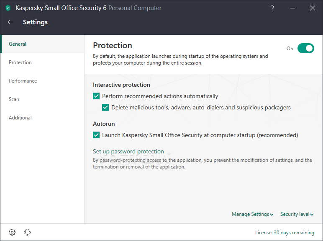The width and height of the screenshot is (323, 241).
Task: Open help via the question mark icon
Action: tap(272, 8)
